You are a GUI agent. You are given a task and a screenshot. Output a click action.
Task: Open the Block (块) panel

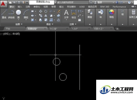101,14
